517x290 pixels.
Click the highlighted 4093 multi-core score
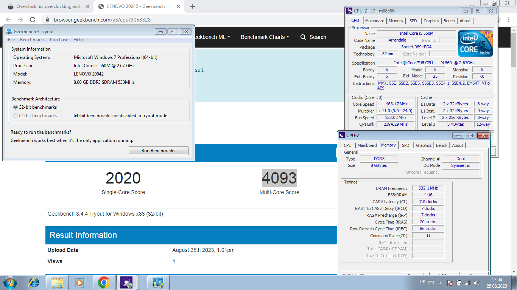tap(279, 178)
